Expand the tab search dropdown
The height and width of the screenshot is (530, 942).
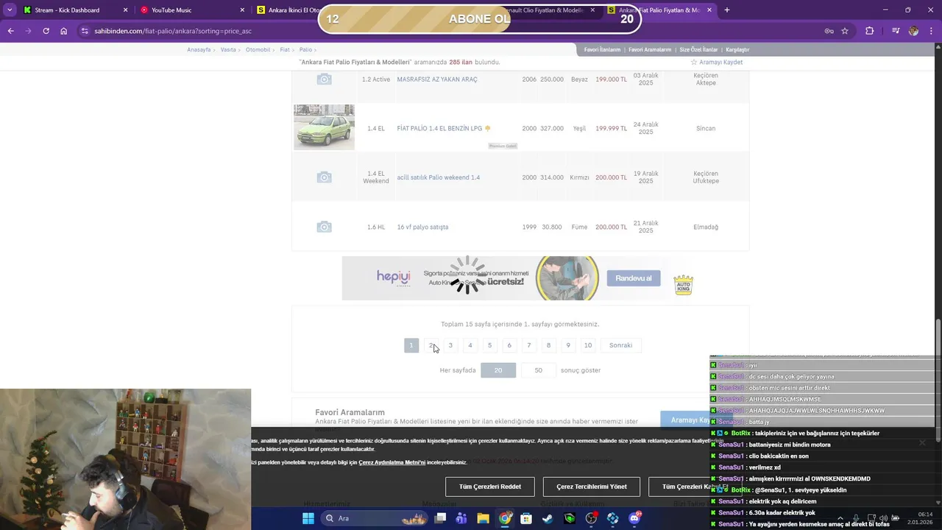click(x=10, y=10)
